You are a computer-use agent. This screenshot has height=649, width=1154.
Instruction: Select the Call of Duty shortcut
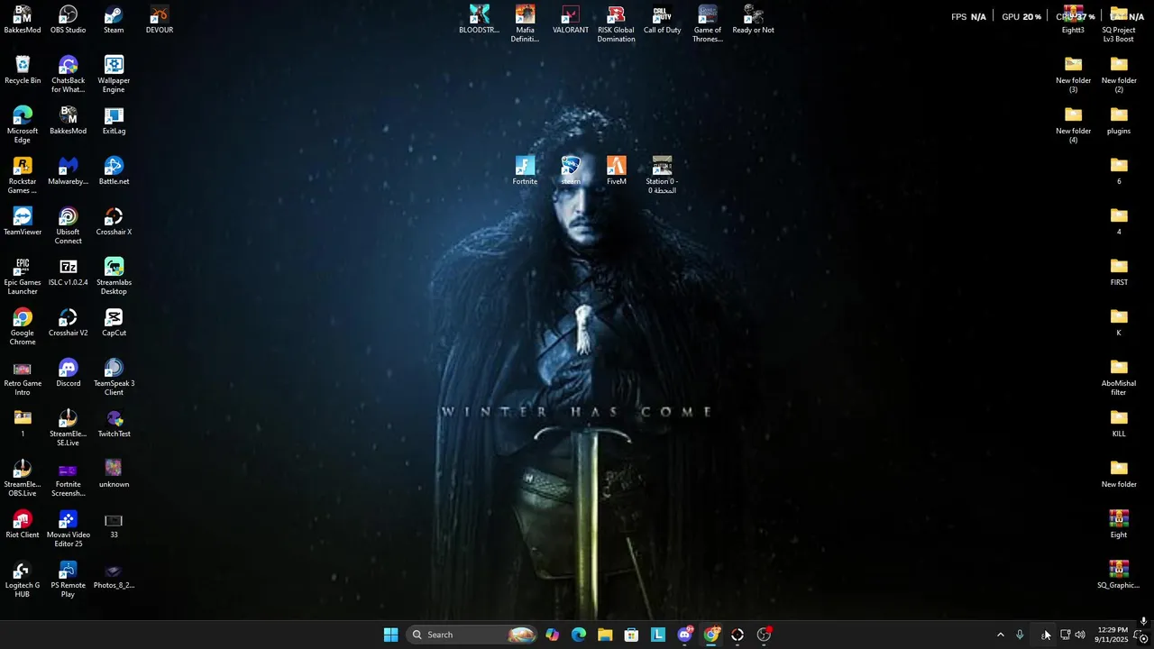[662, 20]
